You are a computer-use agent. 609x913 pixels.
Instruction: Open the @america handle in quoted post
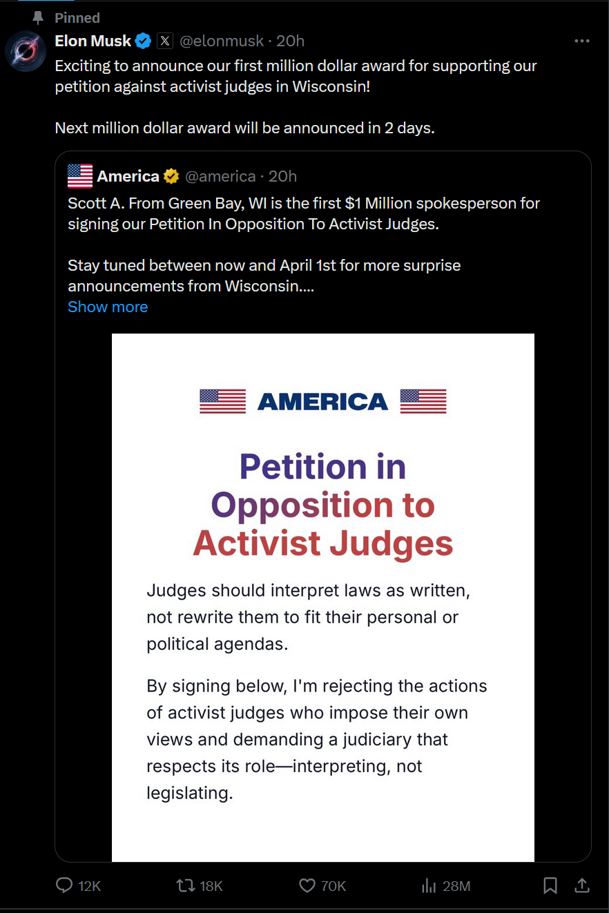tap(220, 176)
